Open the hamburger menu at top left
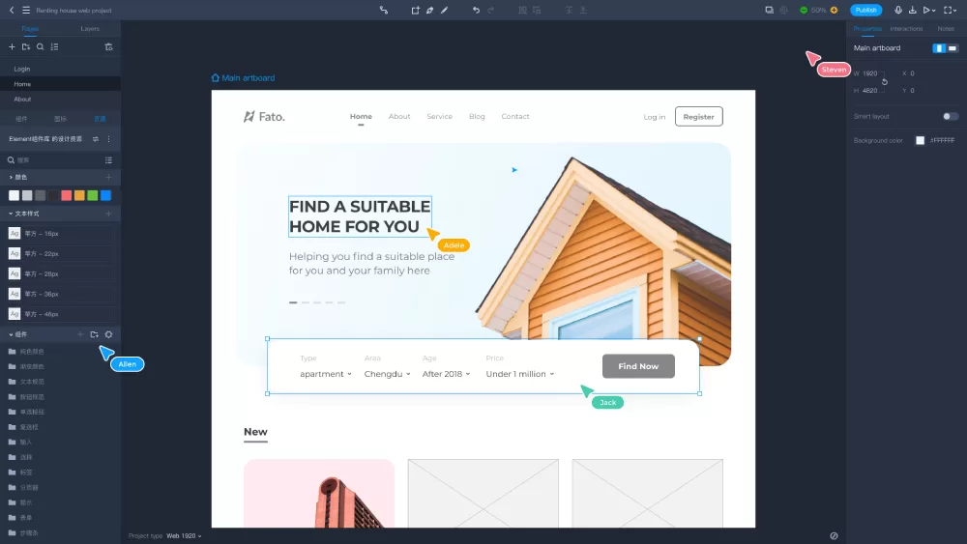 [26, 10]
